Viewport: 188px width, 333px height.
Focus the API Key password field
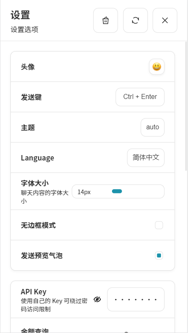point(136,299)
